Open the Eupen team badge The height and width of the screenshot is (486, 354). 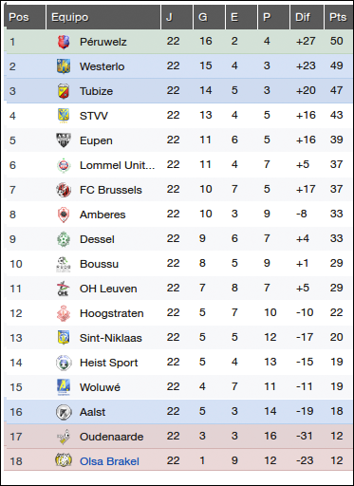(x=64, y=140)
